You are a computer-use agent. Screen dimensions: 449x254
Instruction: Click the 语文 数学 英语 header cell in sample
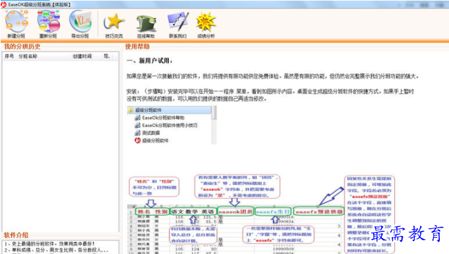pos(193,211)
